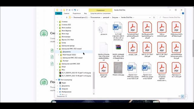Select the PDF starting with 6566cdceca1d47e
The height and width of the screenshot is (109, 194).
(176, 27)
